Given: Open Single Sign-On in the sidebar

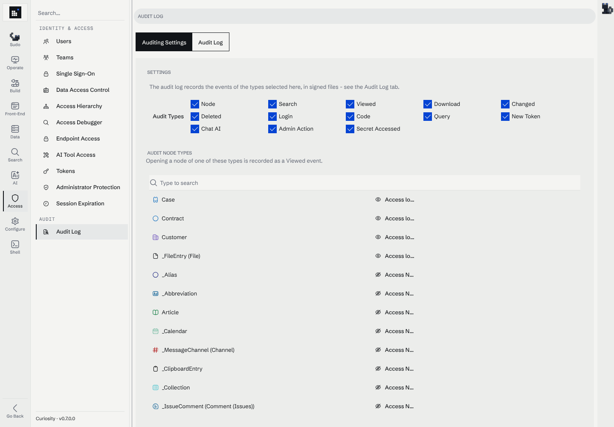Looking at the screenshot, I should pos(82,74).
